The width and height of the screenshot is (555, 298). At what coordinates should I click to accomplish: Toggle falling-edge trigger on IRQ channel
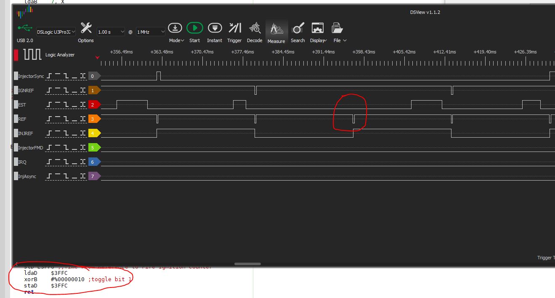(66, 162)
